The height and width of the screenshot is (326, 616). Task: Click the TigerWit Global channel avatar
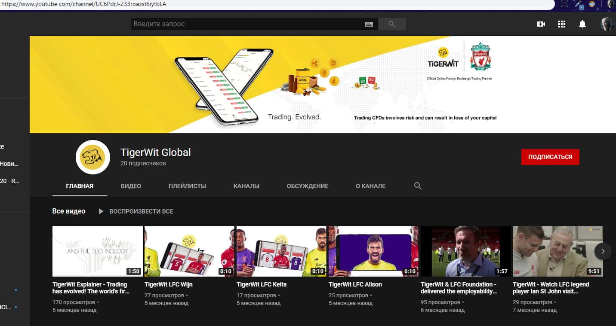[x=93, y=157]
